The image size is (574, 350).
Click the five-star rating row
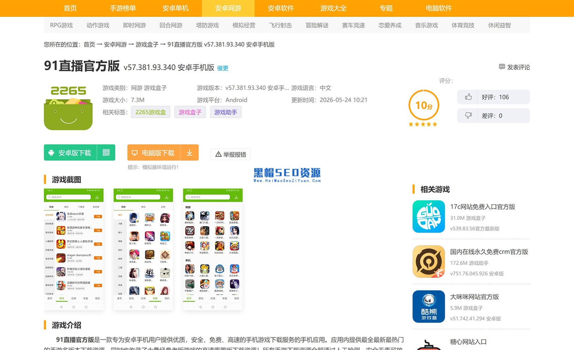pos(423,124)
